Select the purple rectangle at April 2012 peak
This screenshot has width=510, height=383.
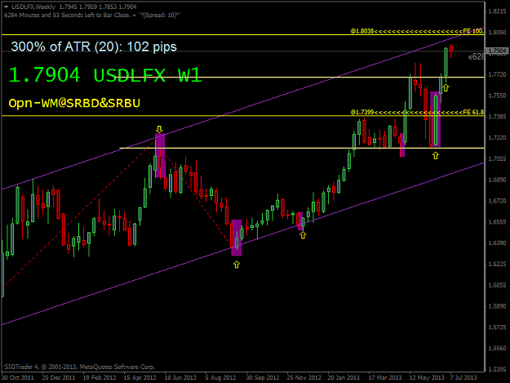point(160,155)
